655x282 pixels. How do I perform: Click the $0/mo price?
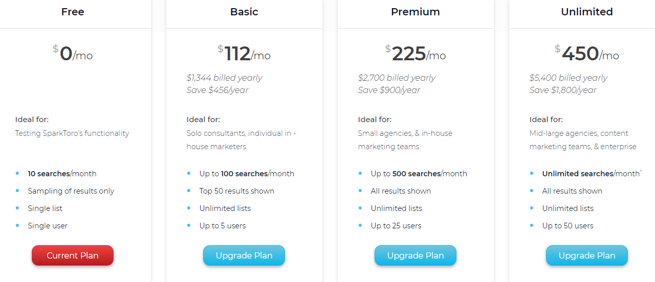coord(73,53)
